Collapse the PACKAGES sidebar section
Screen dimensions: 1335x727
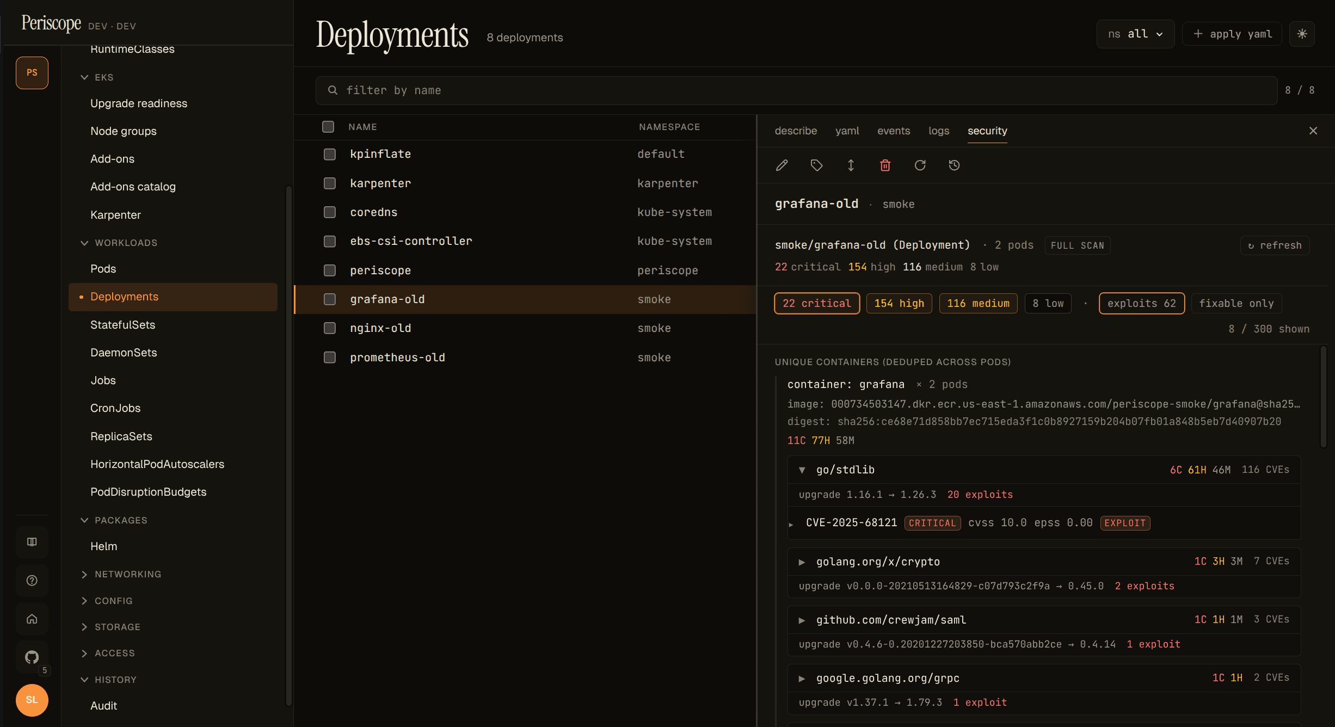point(114,520)
